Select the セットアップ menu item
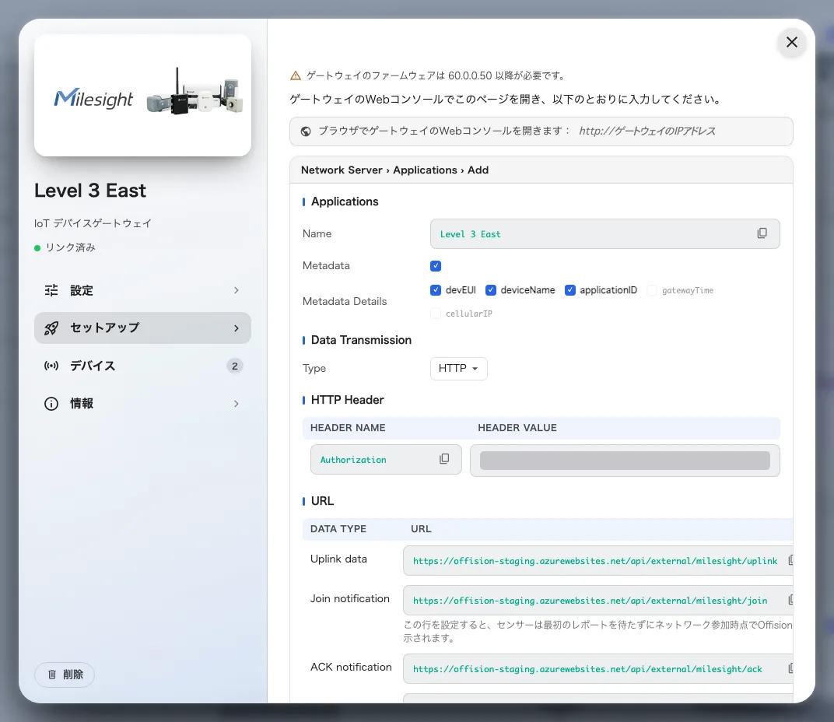 (x=142, y=328)
